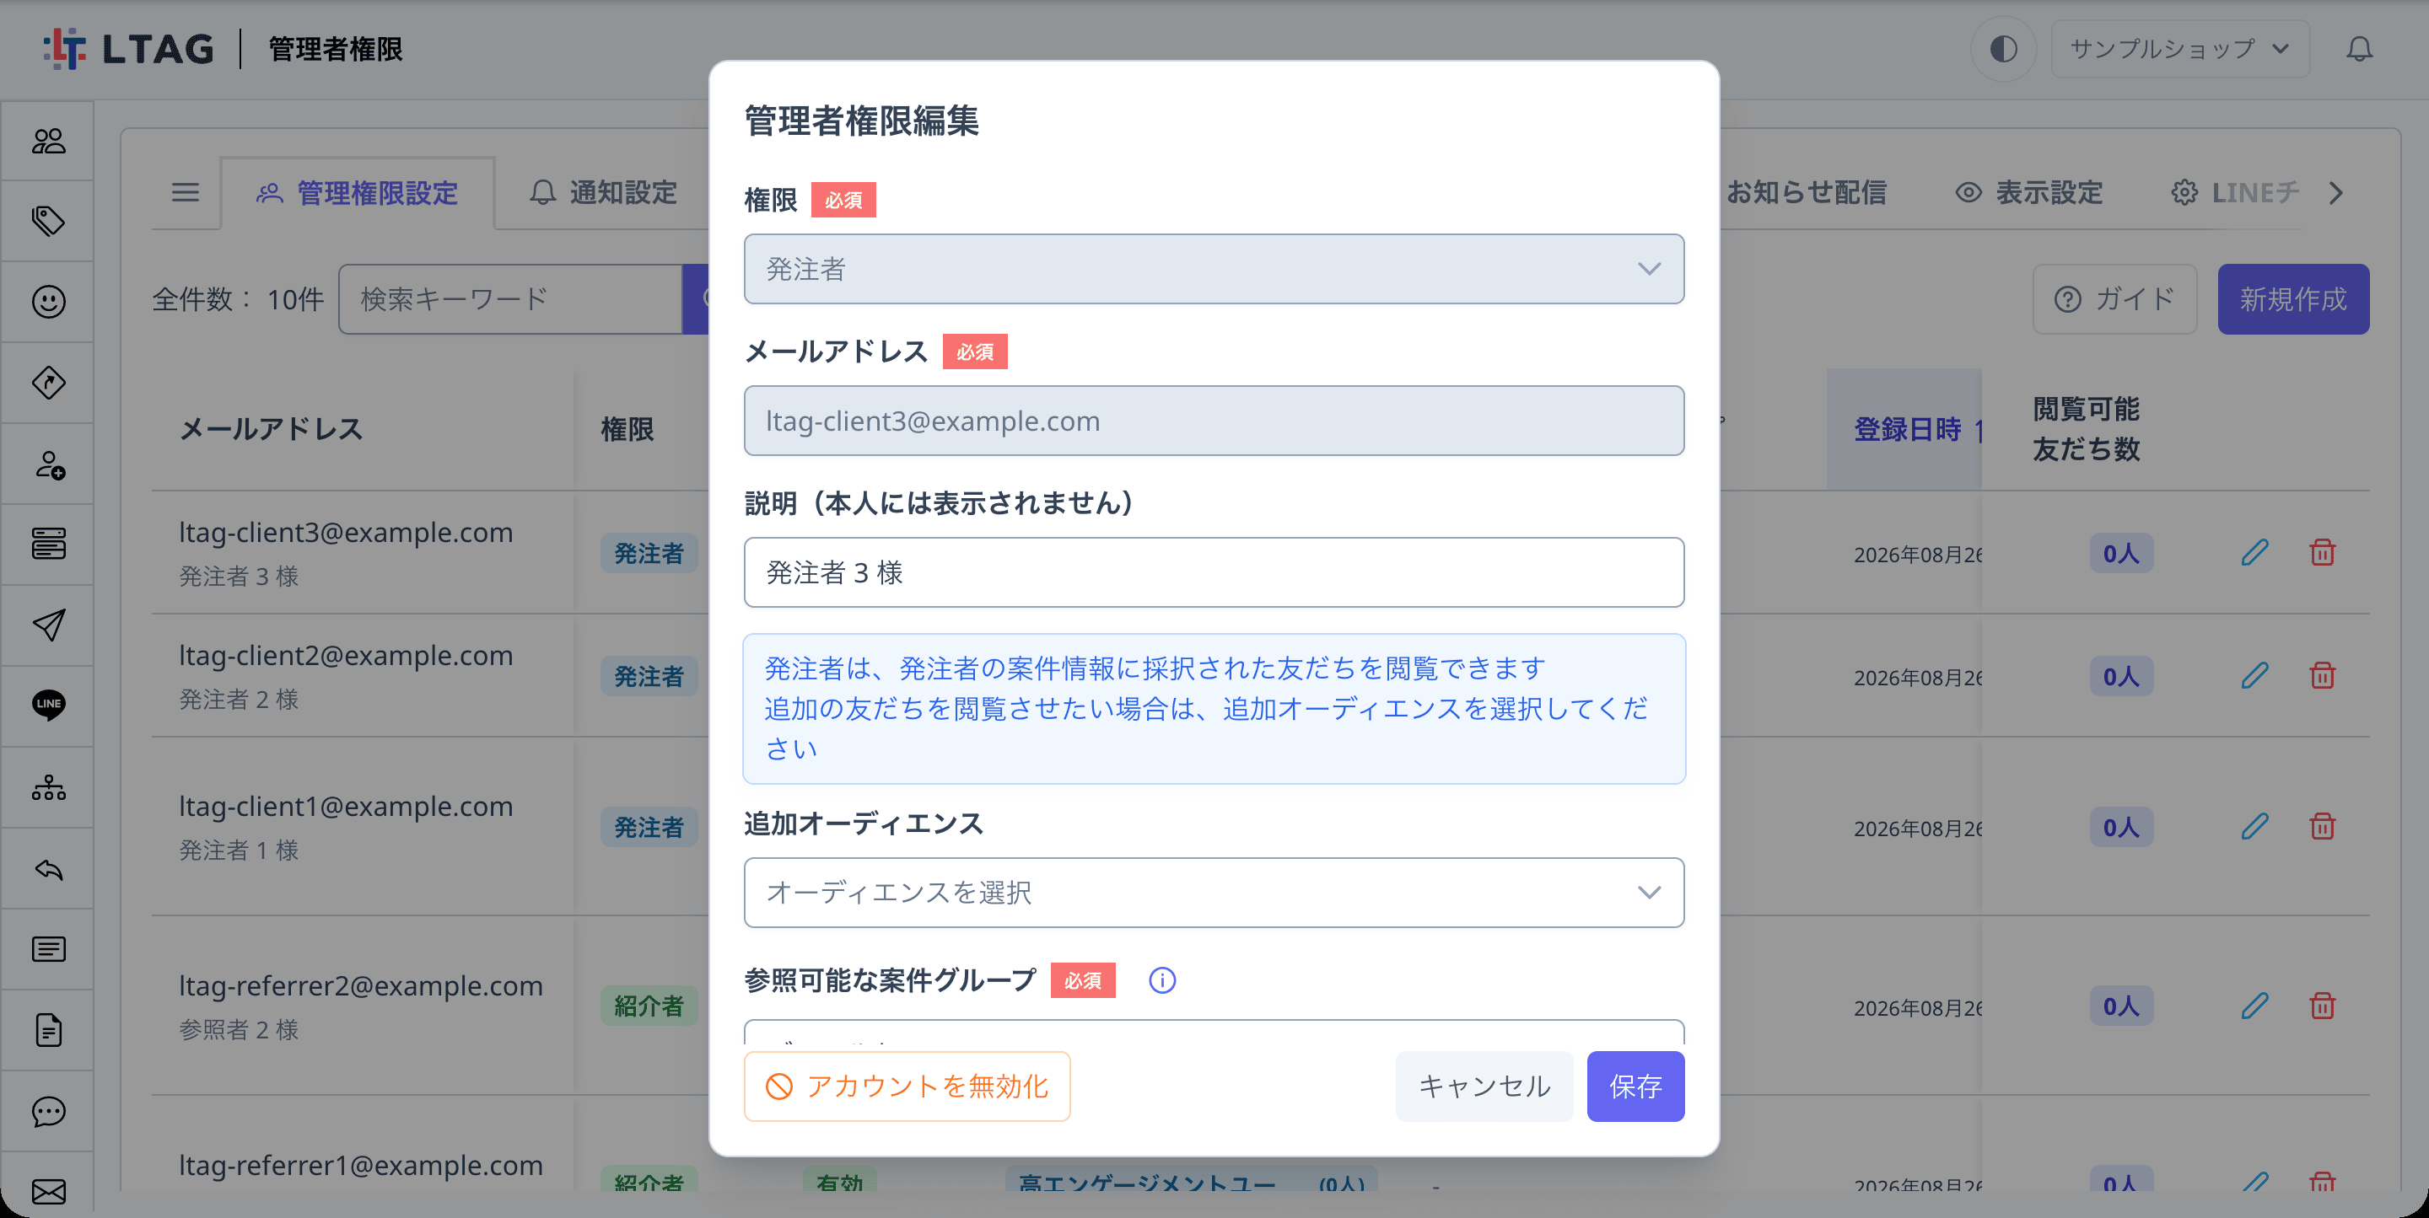
Task: Click the LTAG logo
Action: pos(129,49)
